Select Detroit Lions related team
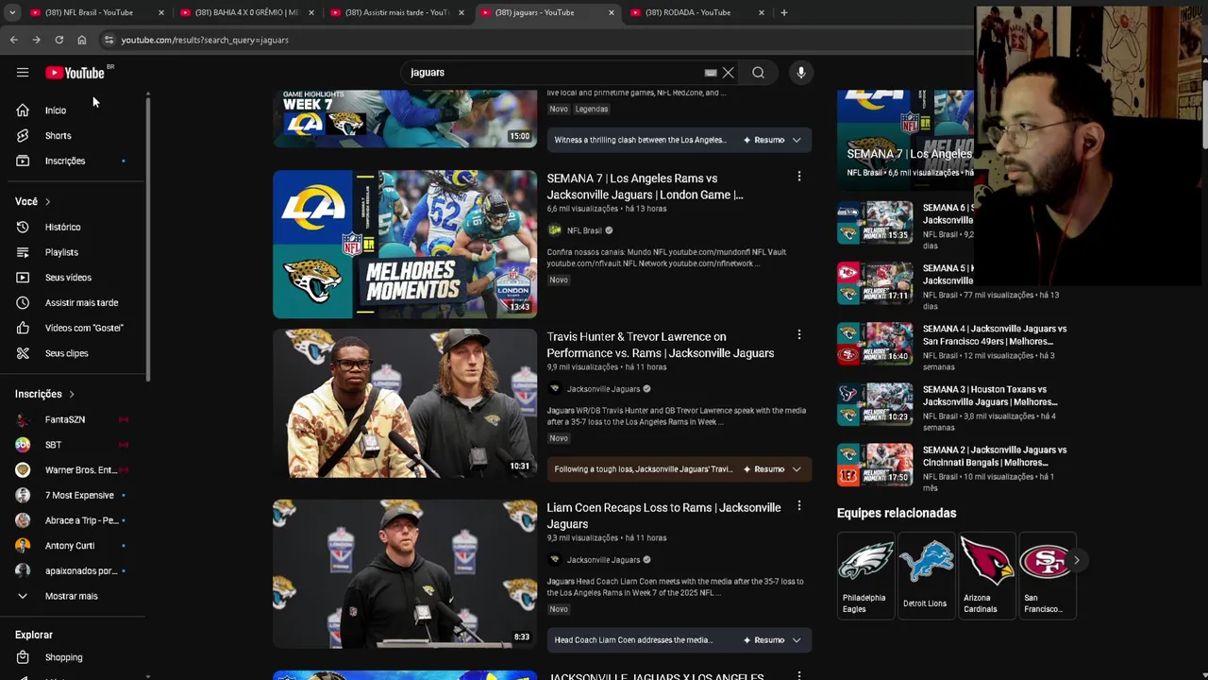 pyautogui.click(x=925, y=576)
